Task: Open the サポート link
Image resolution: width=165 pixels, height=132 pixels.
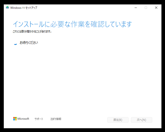Action: click(39, 119)
